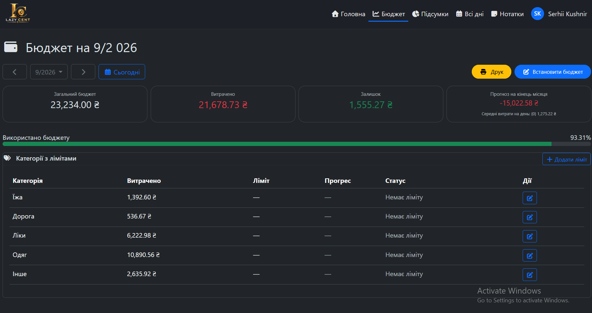Viewport: 592px width, 313px height.
Task: Click the wallet icon beside the title
Action: tap(11, 47)
